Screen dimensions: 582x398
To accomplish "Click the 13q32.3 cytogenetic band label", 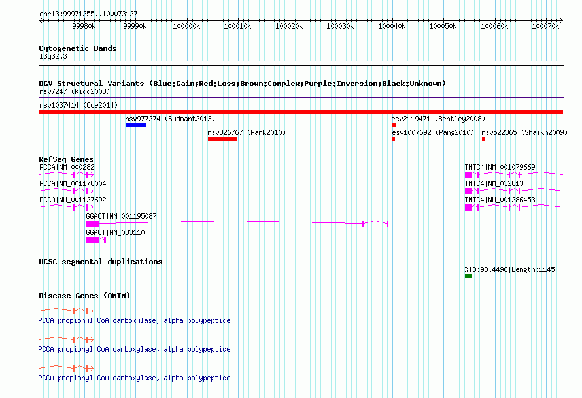I will click(x=53, y=56).
